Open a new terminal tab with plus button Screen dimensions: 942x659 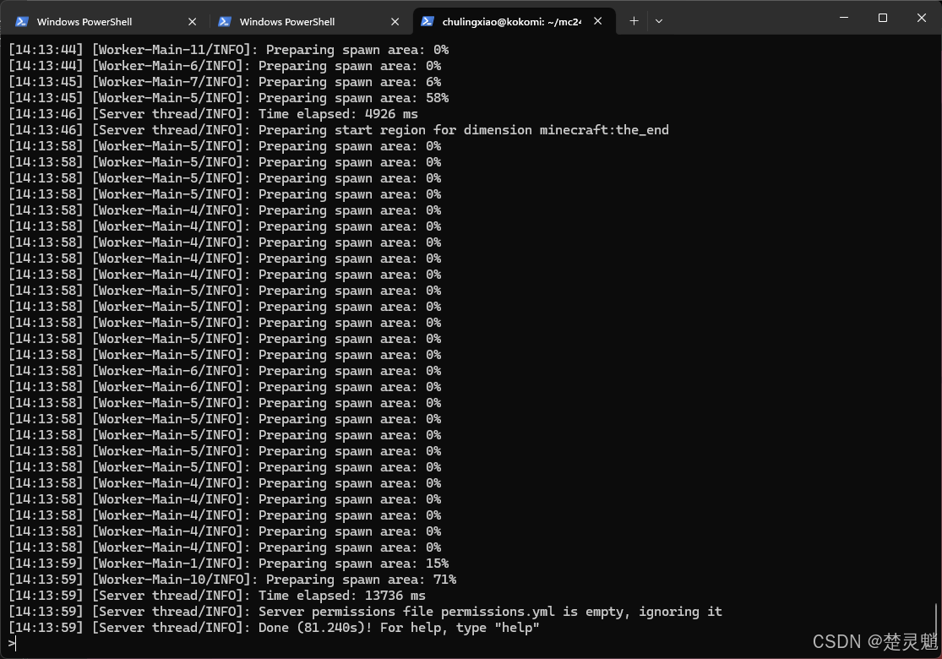634,21
